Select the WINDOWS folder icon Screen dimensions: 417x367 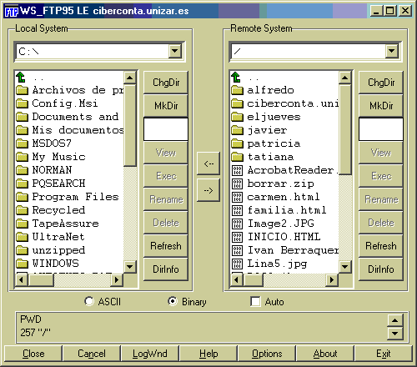(x=22, y=264)
